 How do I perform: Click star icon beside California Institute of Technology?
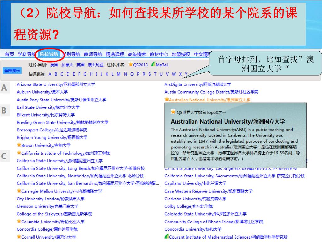tap(19, 153)
